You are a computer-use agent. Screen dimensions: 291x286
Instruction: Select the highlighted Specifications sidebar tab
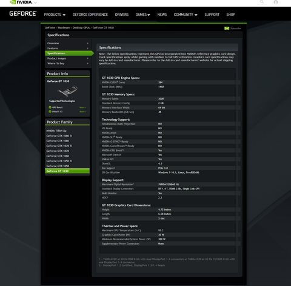69,53
